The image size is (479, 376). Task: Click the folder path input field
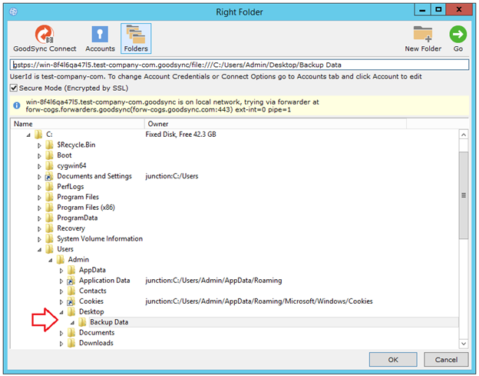238,65
